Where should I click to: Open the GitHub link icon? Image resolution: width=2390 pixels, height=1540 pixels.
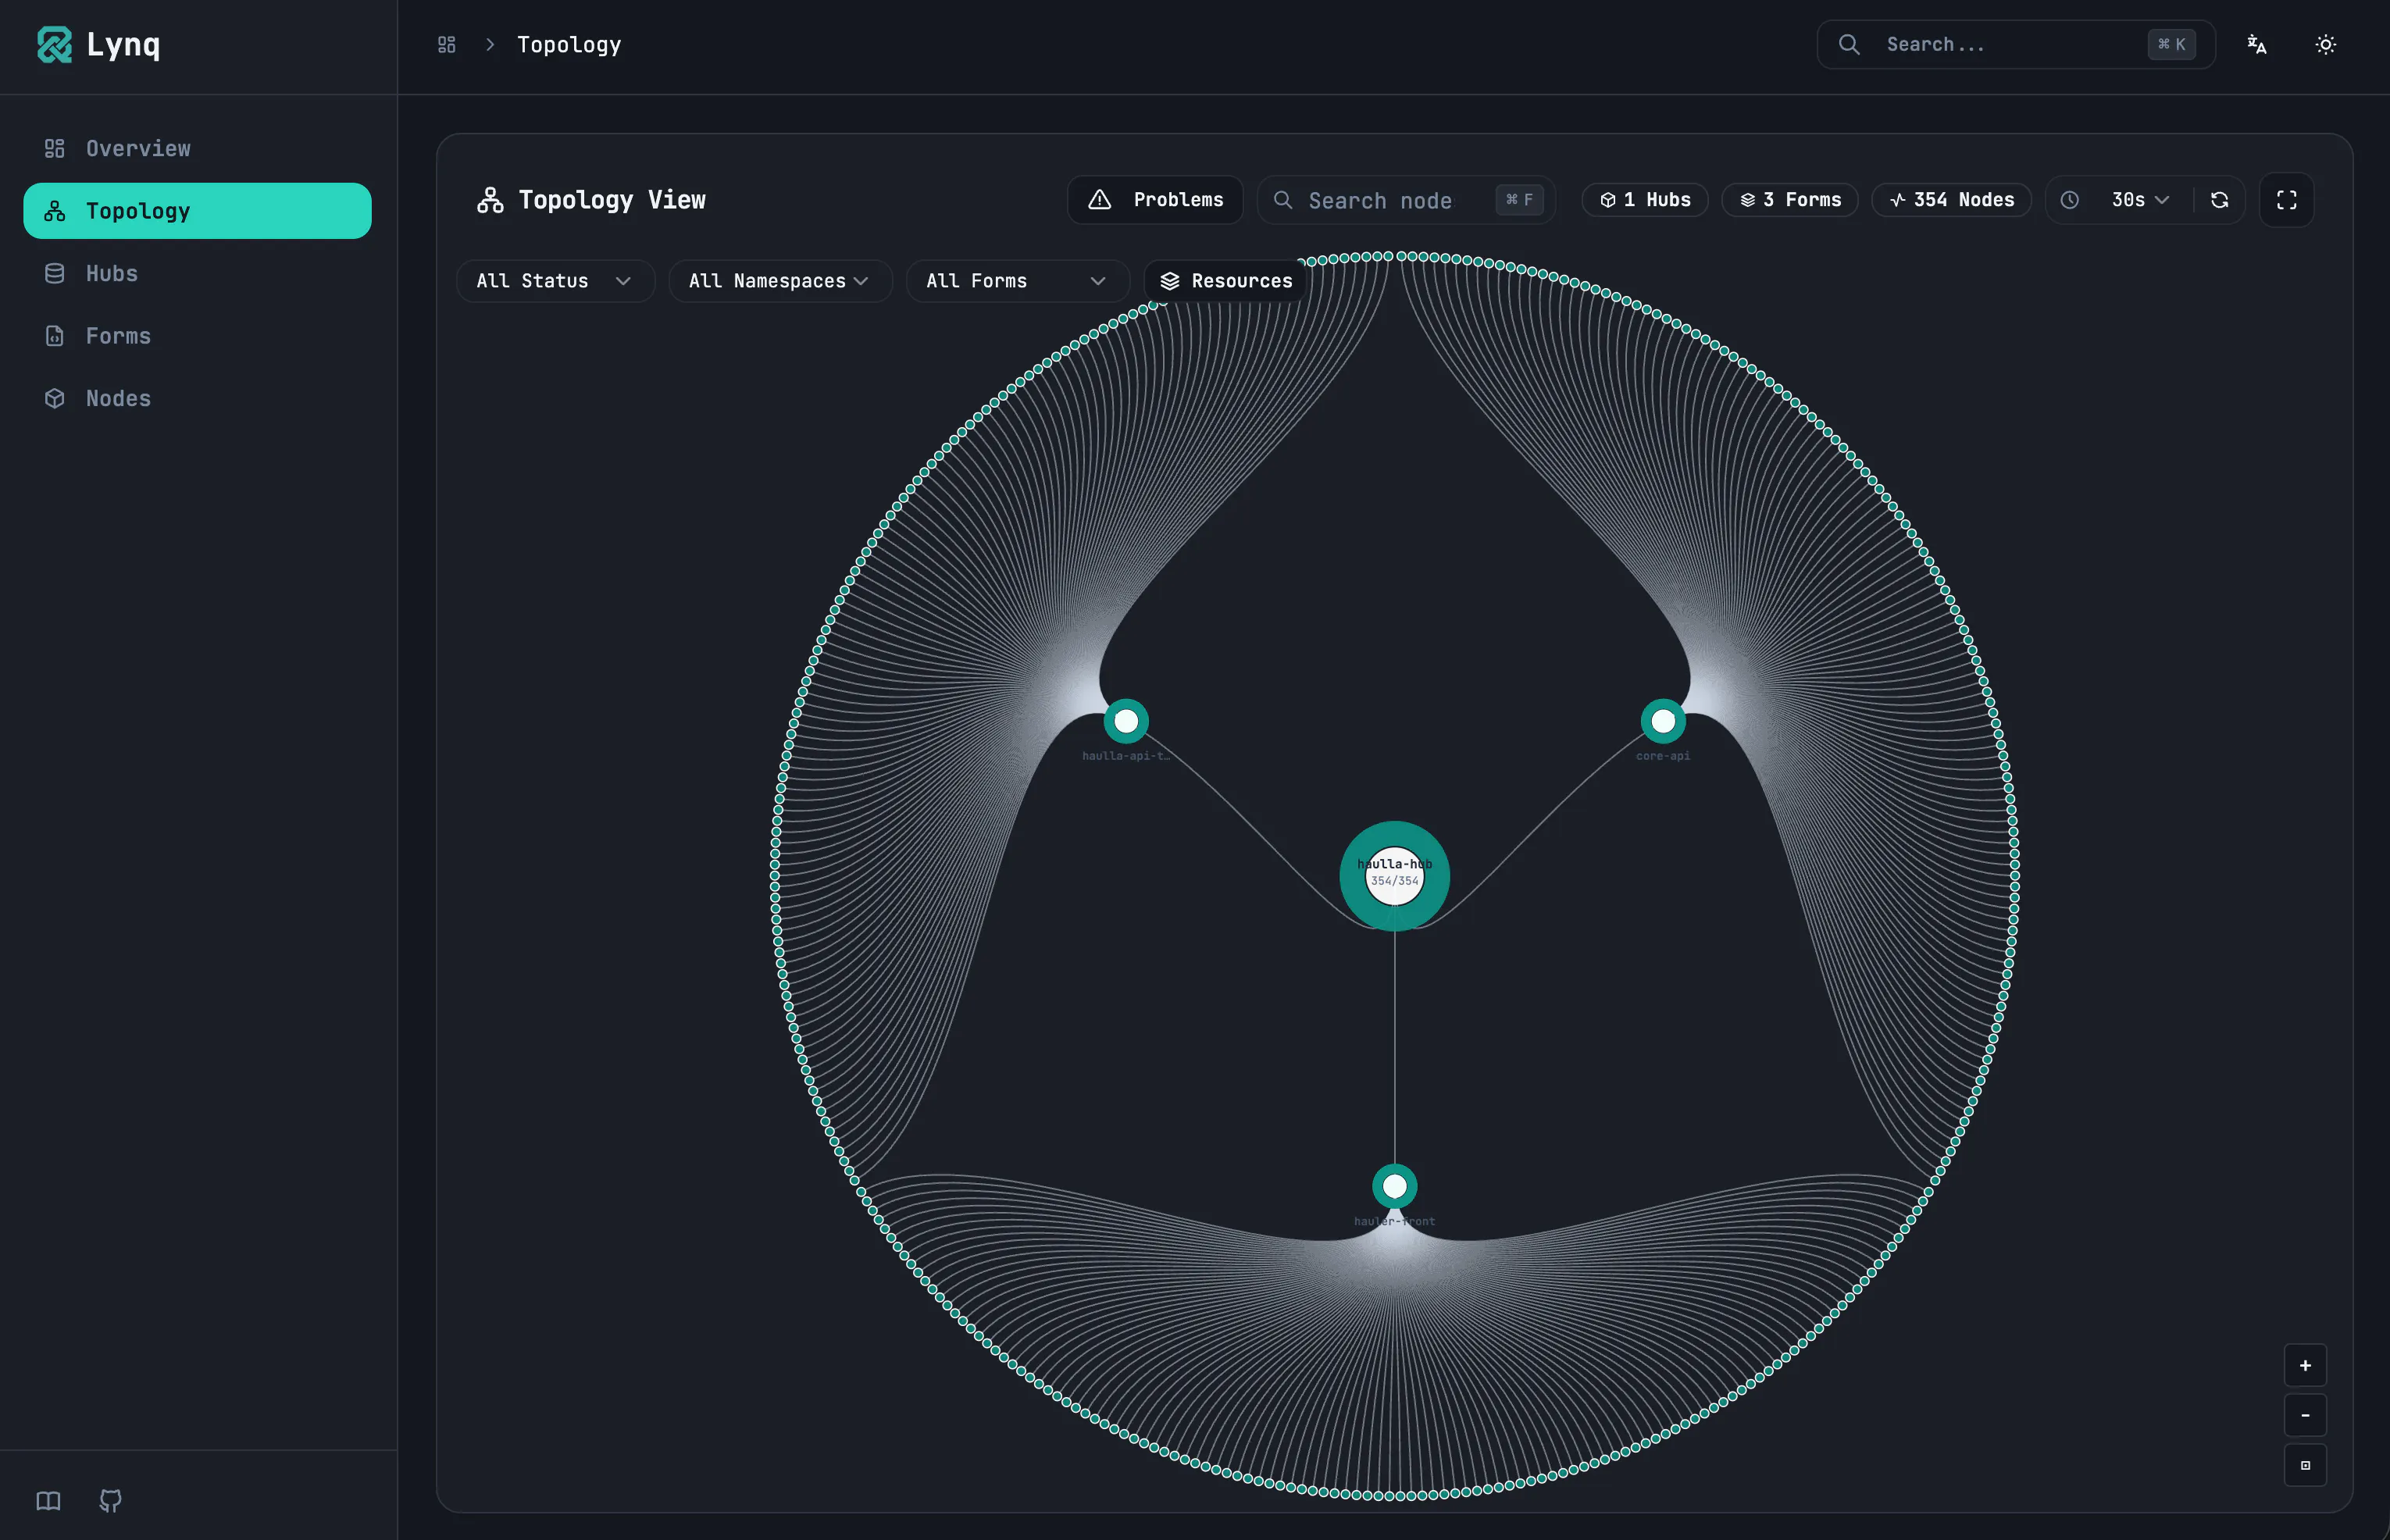pos(111,1500)
